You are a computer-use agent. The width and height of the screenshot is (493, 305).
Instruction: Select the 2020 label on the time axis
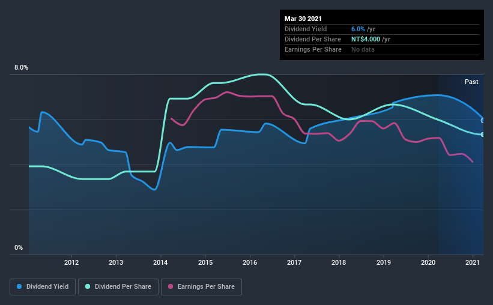click(x=428, y=262)
